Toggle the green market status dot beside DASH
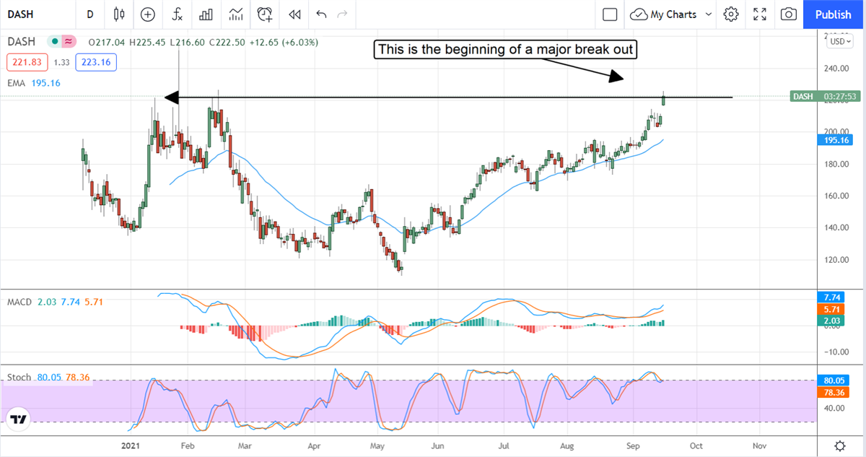 click(x=54, y=42)
